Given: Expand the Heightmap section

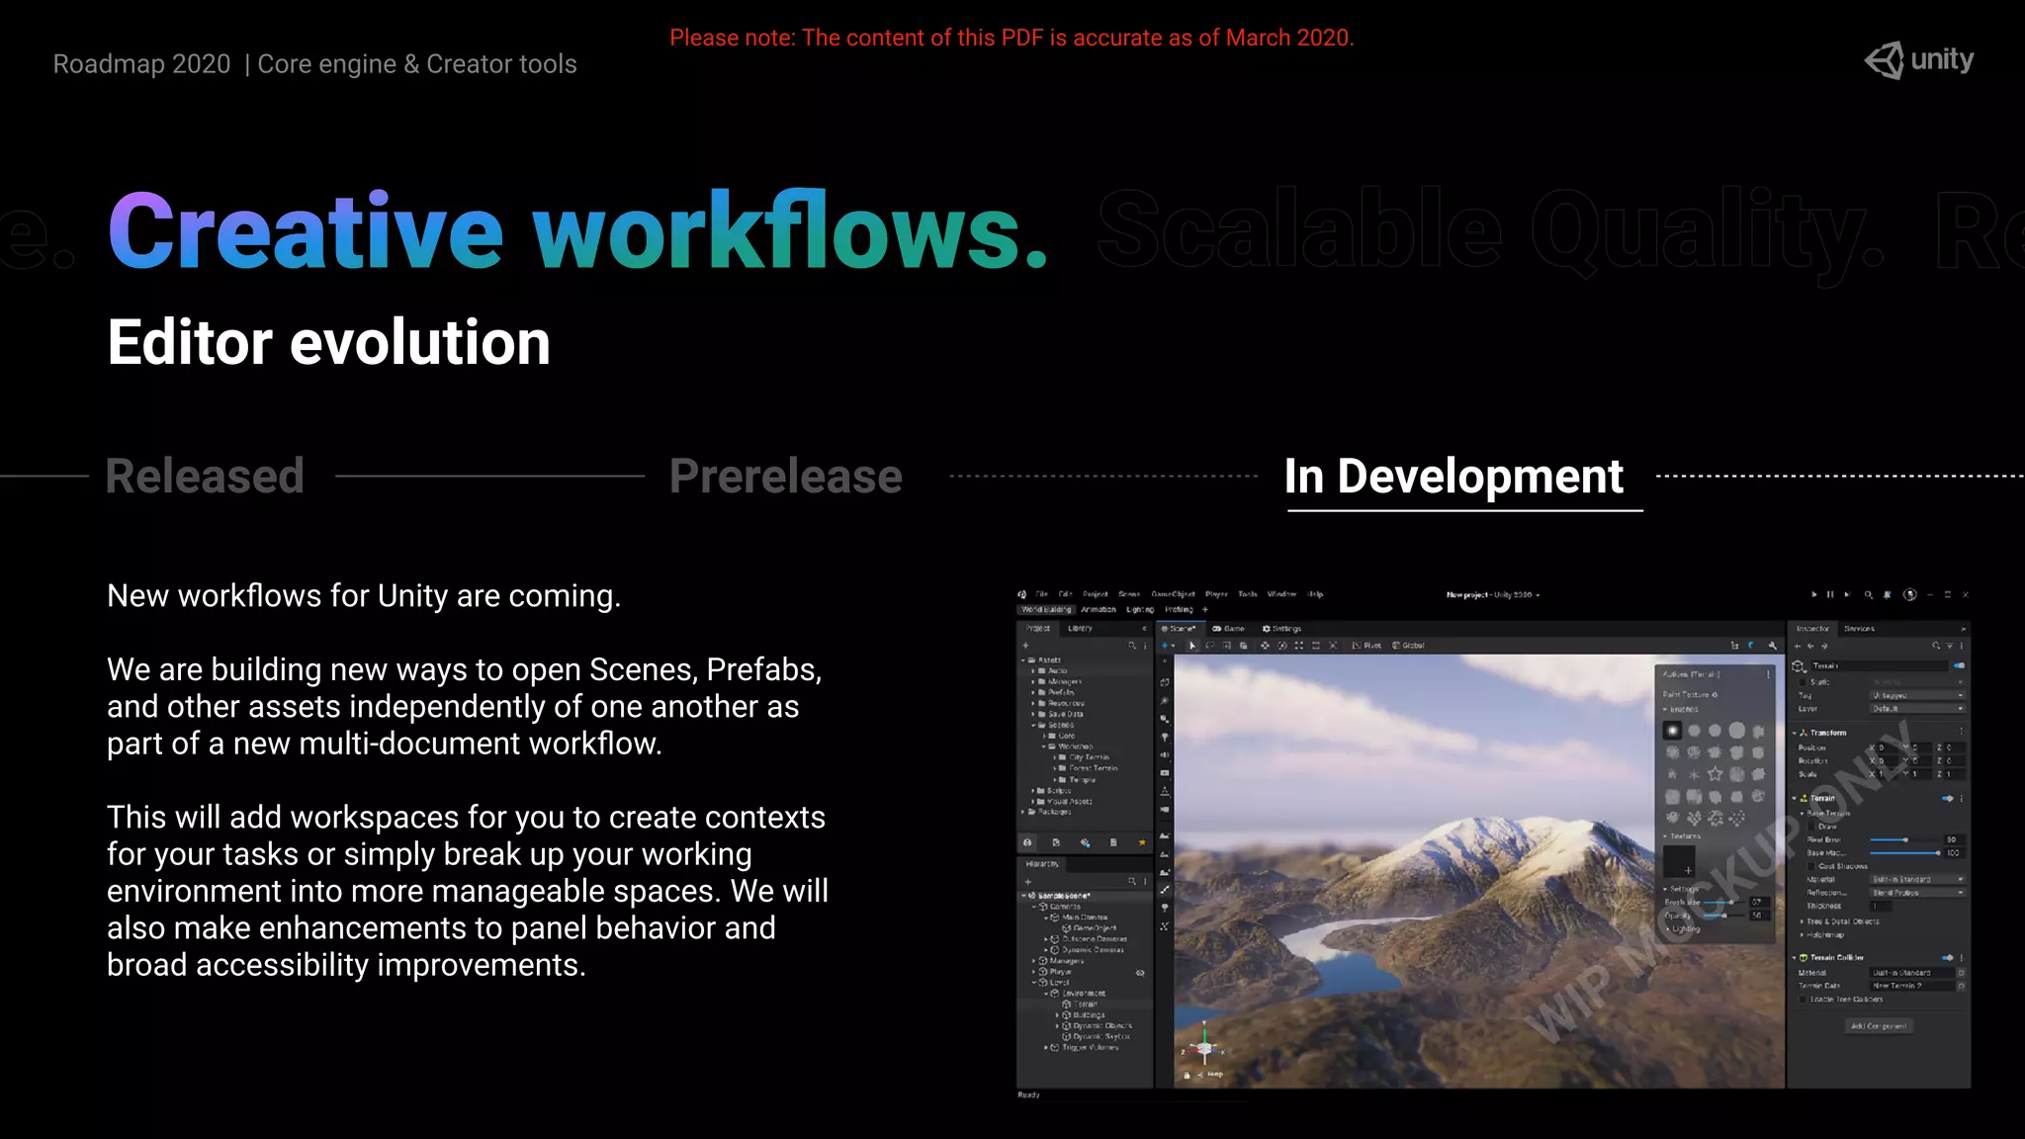Looking at the screenshot, I should pyautogui.click(x=1802, y=934).
